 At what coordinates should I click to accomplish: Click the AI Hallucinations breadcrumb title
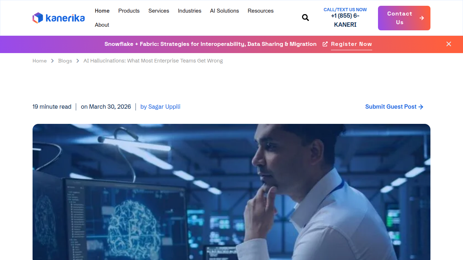point(153,61)
